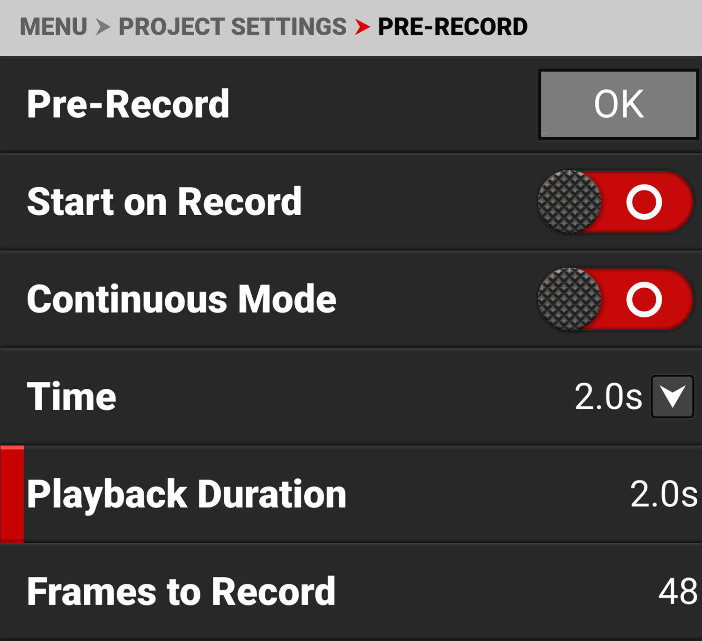
Task: Disable the Continuous Mode switch
Action: (x=615, y=299)
